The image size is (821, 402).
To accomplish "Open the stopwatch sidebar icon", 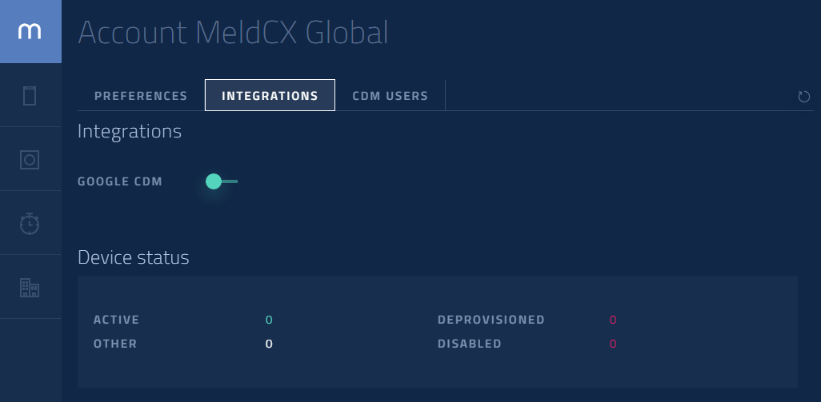I will tap(30, 223).
